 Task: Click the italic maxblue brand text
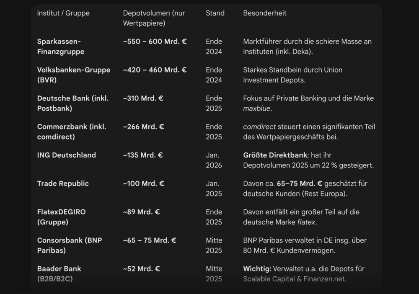coord(256,108)
